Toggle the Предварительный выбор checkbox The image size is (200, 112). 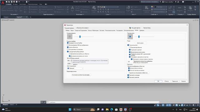click(x=68, y=43)
